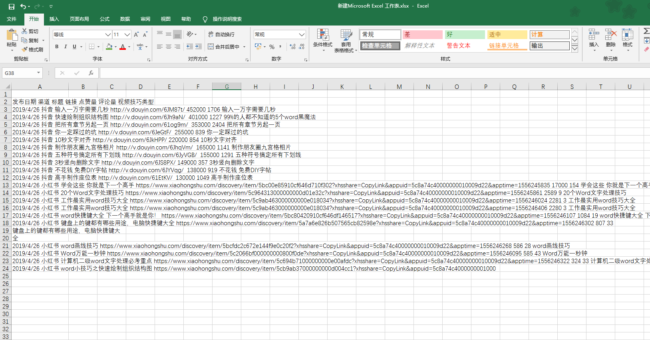The width and height of the screenshot is (650, 340).
Task: Open the font size dropdown
Action: coord(127,35)
